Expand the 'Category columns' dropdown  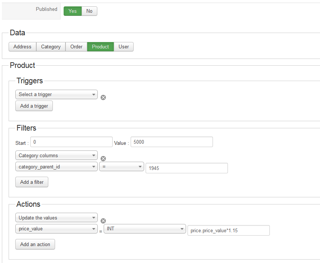point(57,155)
